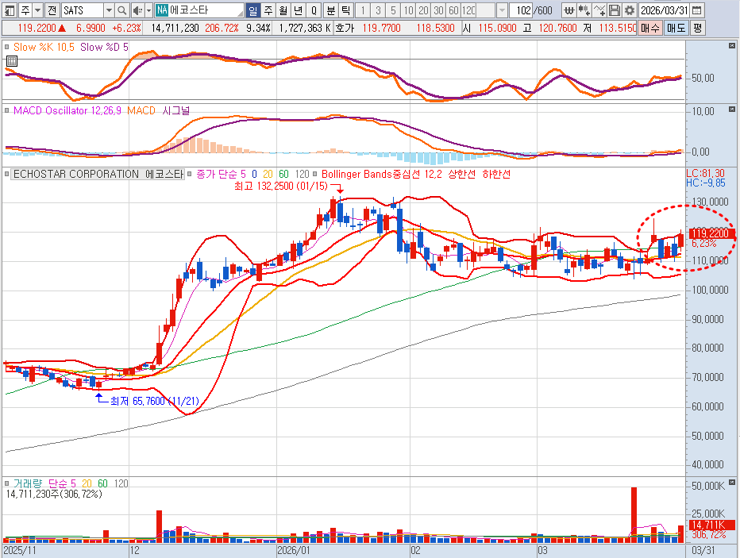Open chart settings gear icon

[x=630, y=10]
